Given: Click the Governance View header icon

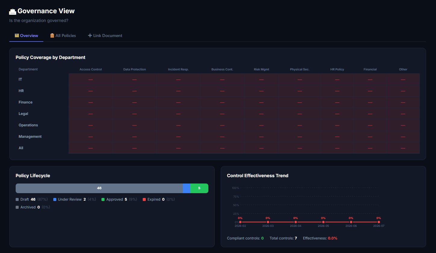Looking at the screenshot, I should [12, 11].
